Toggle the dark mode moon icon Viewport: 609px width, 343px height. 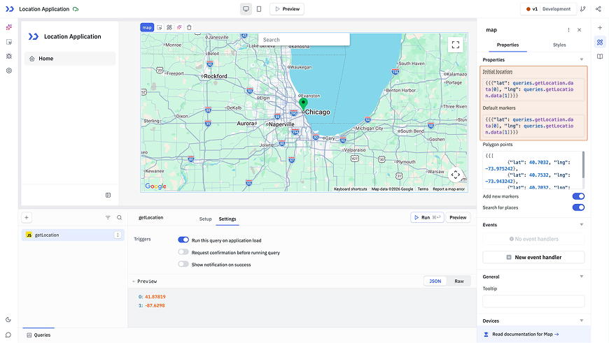tap(8, 320)
